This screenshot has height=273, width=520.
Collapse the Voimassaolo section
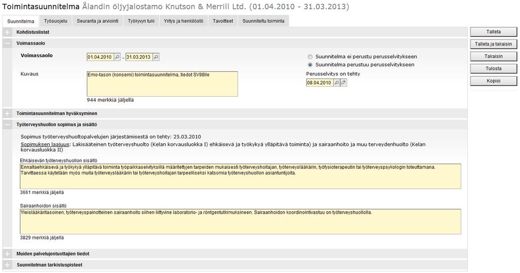(7, 44)
